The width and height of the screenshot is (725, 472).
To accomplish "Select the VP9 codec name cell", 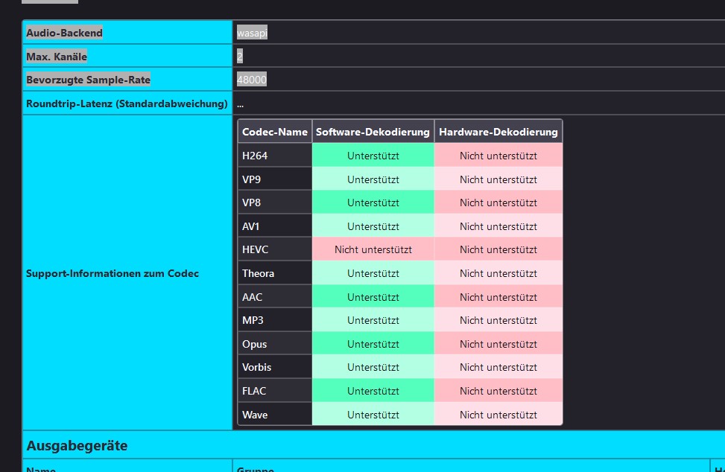I will pos(275,179).
